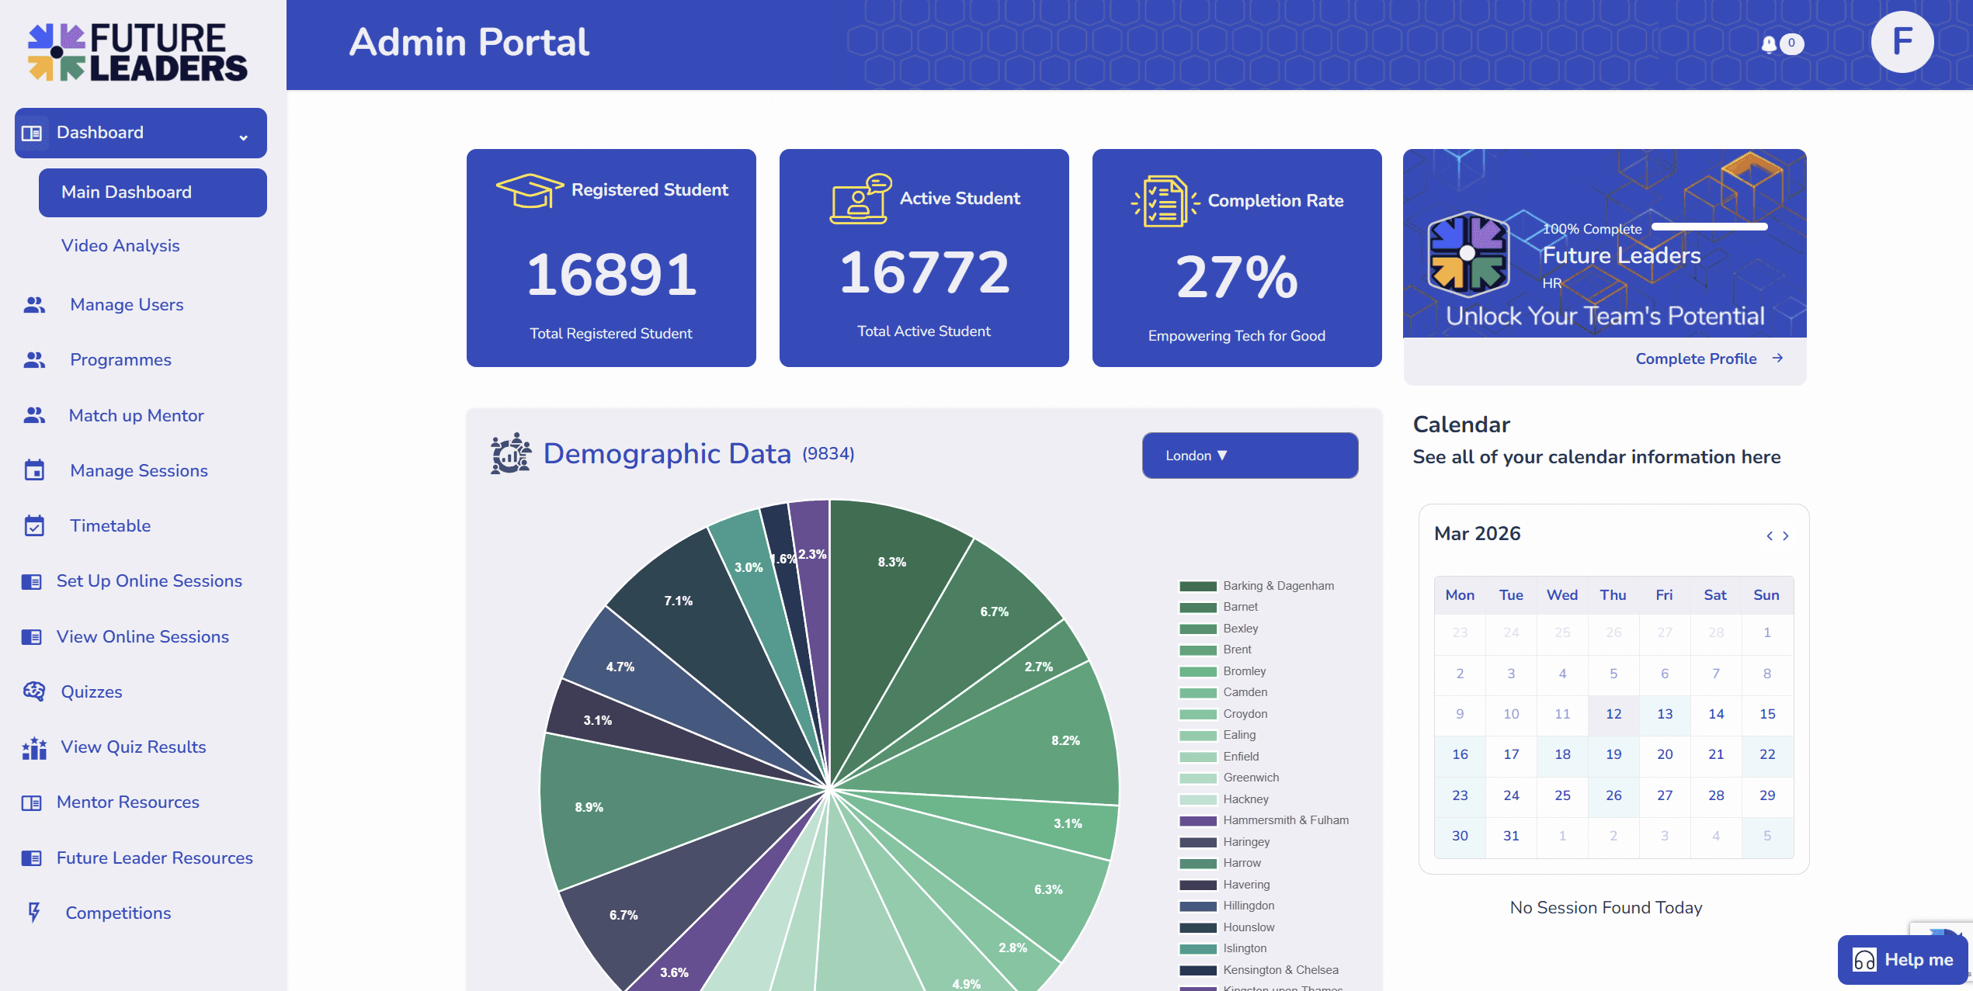Go to next calendar month
The image size is (1973, 991).
[1786, 536]
